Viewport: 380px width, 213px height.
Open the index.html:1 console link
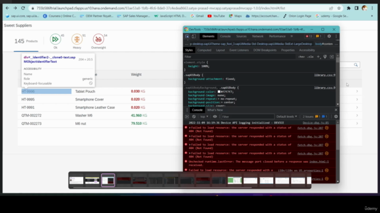coord(319,162)
